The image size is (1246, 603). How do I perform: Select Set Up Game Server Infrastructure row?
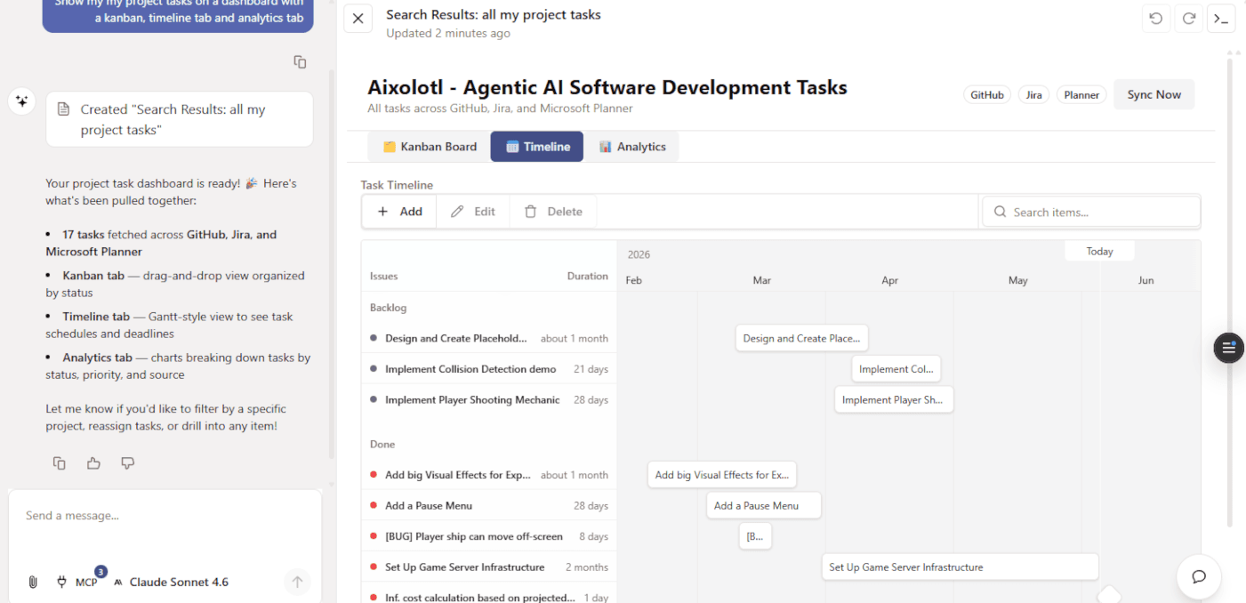pyautogui.click(x=489, y=567)
